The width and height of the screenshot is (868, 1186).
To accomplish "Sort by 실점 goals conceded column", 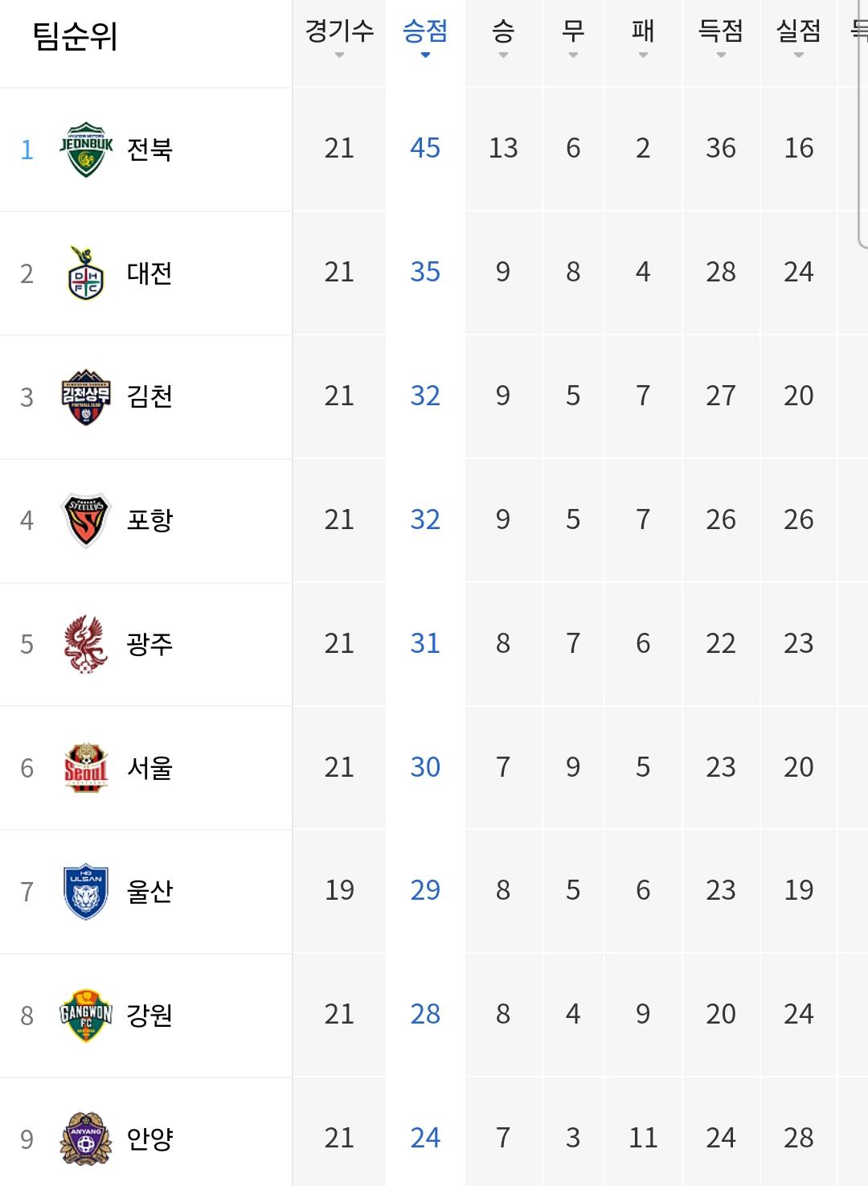I will [799, 37].
